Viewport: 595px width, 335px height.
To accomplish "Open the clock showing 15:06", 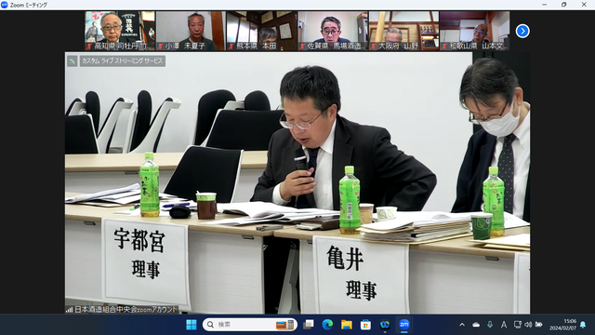I will point(563,325).
